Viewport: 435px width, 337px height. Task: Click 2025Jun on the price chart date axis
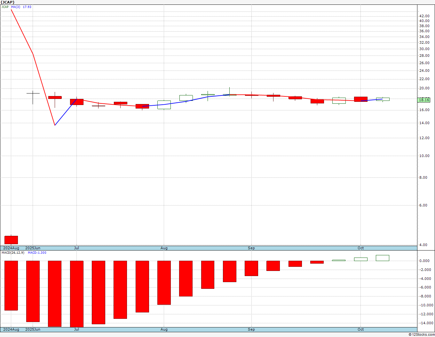pyautogui.click(x=33, y=248)
